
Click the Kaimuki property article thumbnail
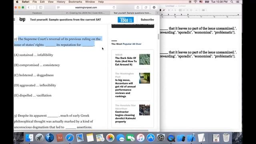144,110
